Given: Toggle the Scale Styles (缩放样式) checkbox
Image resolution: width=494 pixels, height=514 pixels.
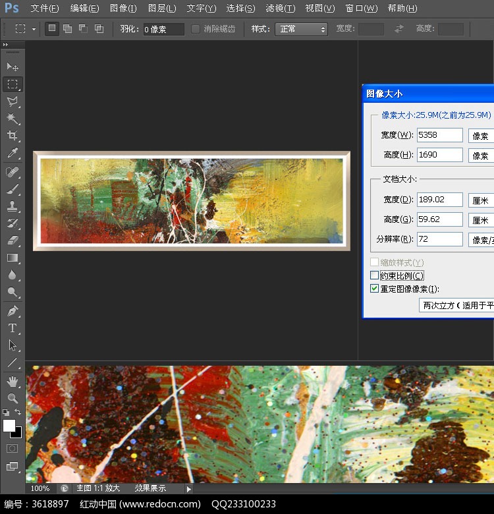Looking at the screenshot, I should coord(374,262).
